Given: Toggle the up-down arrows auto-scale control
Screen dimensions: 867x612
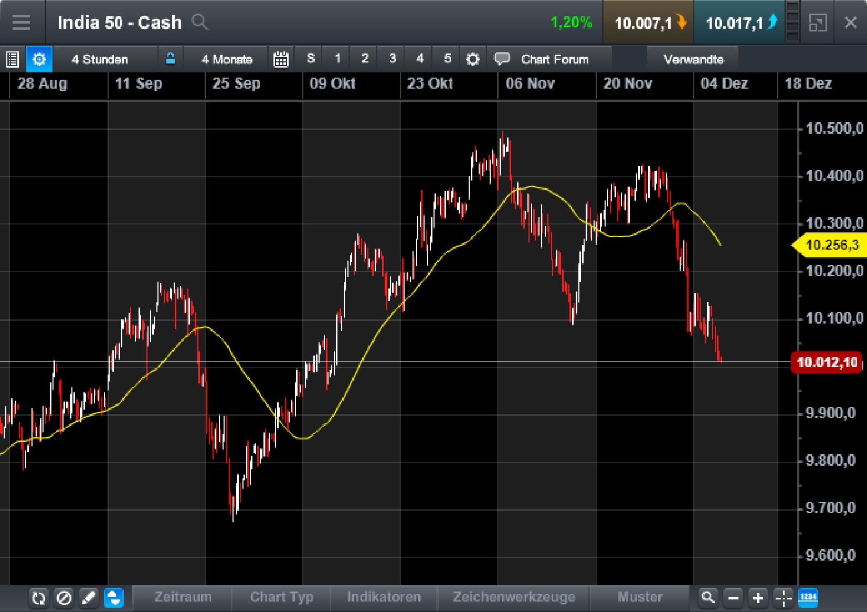Looking at the screenshot, I should pos(113,597).
